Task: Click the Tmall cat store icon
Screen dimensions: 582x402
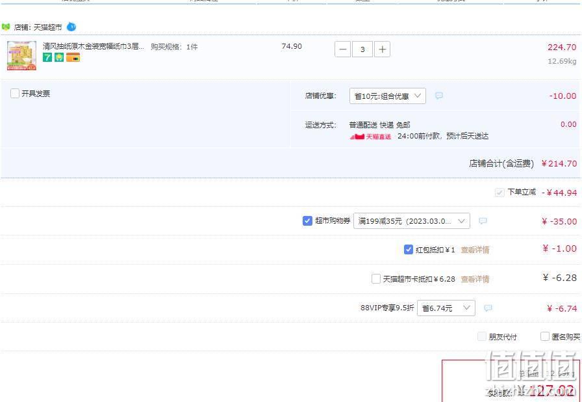Action: (x=6, y=27)
